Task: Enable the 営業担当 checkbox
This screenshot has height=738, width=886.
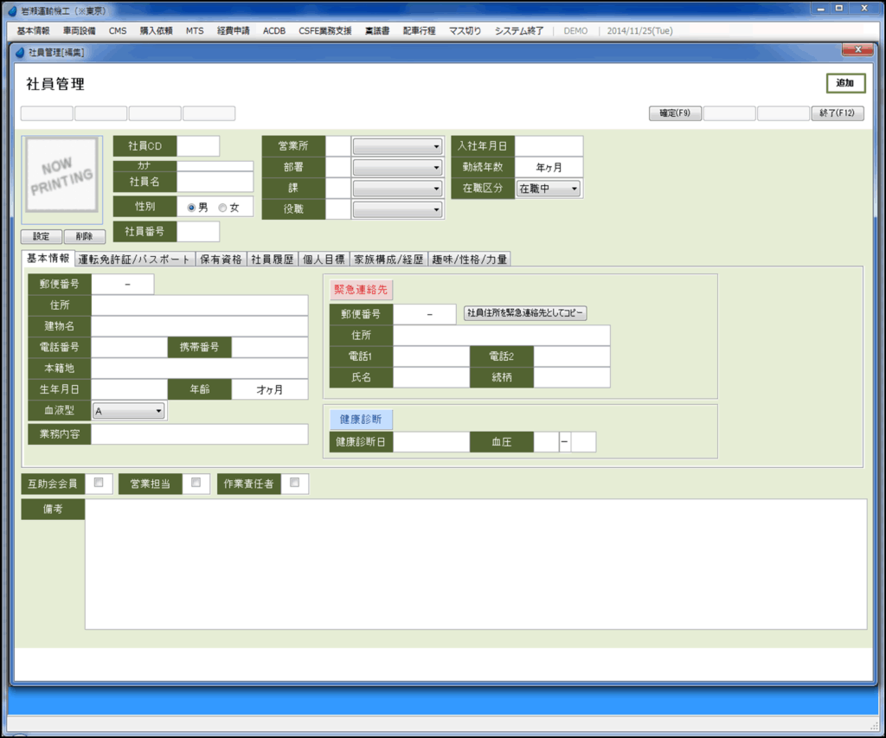Action: pyautogui.click(x=196, y=483)
